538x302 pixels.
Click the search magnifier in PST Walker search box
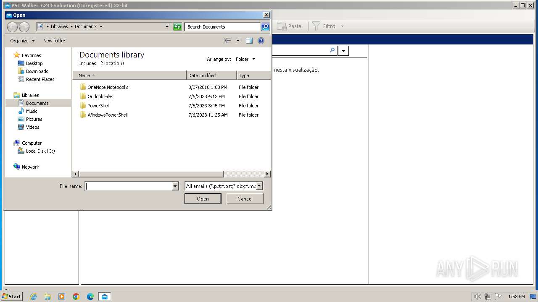[332, 50]
